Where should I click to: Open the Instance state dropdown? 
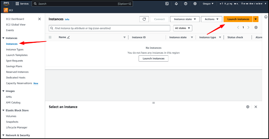(185, 19)
